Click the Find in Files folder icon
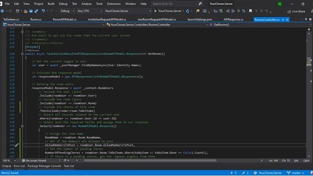 (198, 11)
